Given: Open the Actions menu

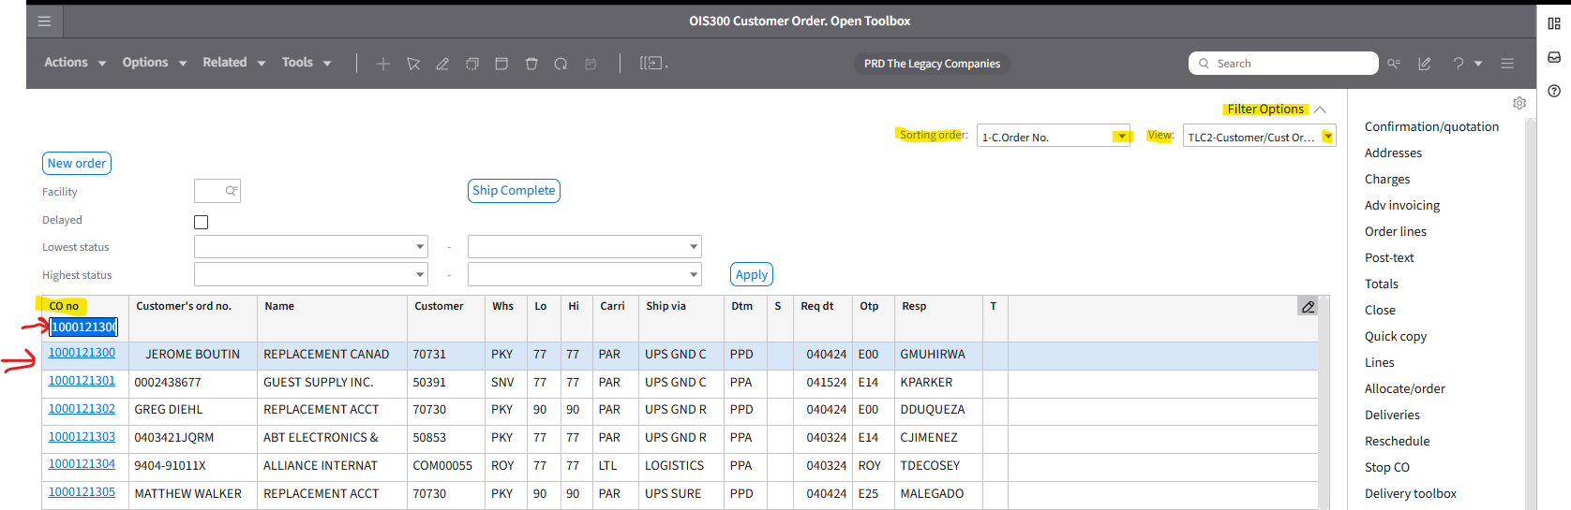Looking at the screenshot, I should pyautogui.click(x=75, y=63).
